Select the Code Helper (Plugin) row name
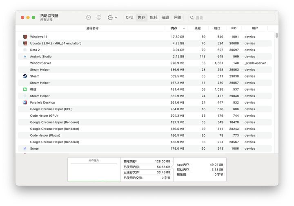294x206 pixels. pos(45,135)
